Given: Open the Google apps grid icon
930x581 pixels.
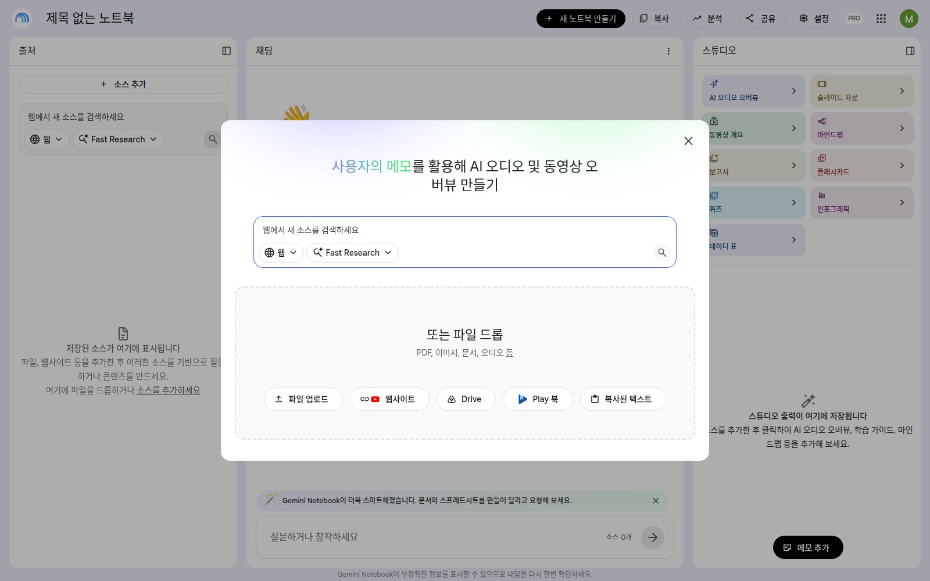Looking at the screenshot, I should pos(881,19).
